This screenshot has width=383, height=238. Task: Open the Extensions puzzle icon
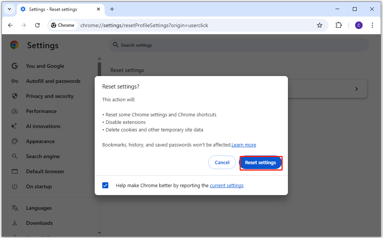[x=338, y=25]
